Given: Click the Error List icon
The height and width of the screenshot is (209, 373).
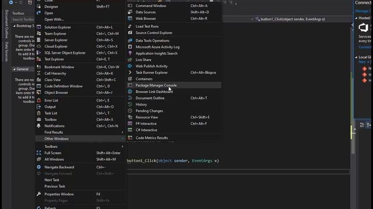Looking at the screenshot, I should (x=39, y=100).
